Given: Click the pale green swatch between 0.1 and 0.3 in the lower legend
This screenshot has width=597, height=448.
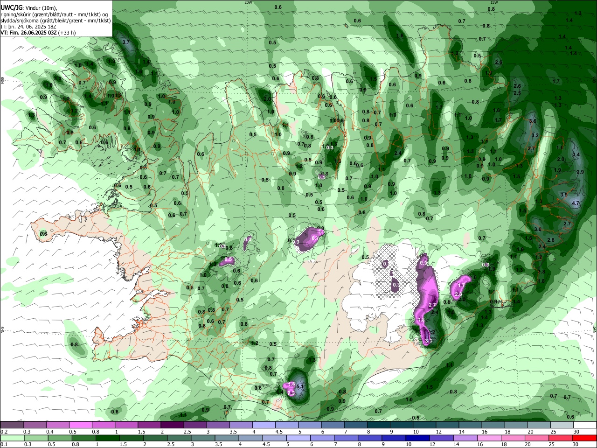Looking at the screenshot, I should pyautogui.click(x=11, y=438).
